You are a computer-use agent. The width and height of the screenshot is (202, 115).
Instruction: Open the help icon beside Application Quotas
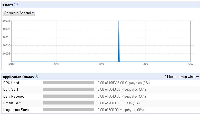click(x=36, y=76)
